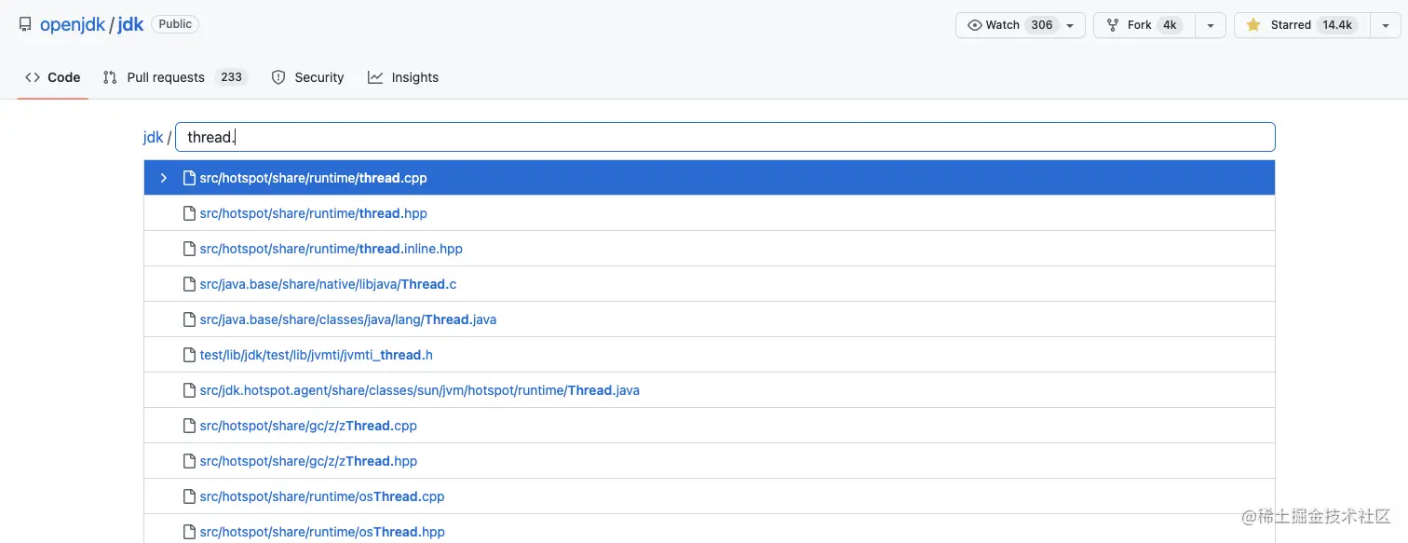
Task: Switch to the Pull requests tab
Action: click(x=175, y=77)
